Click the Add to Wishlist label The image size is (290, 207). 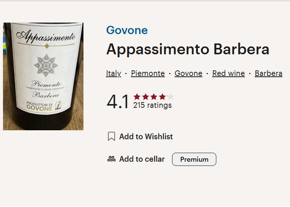(x=146, y=137)
